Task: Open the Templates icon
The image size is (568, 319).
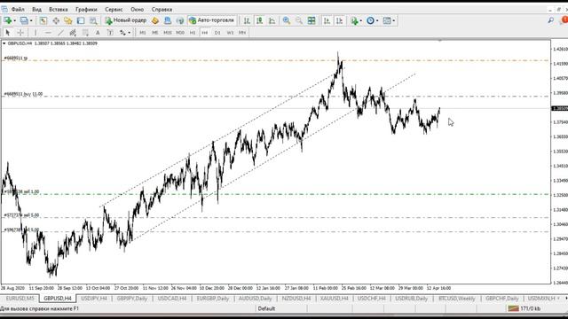Action: [x=387, y=20]
